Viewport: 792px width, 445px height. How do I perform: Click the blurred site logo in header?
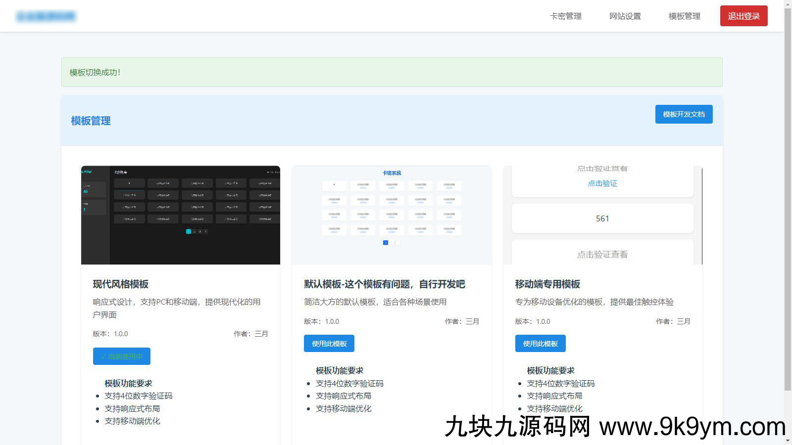tap(46, 16)
